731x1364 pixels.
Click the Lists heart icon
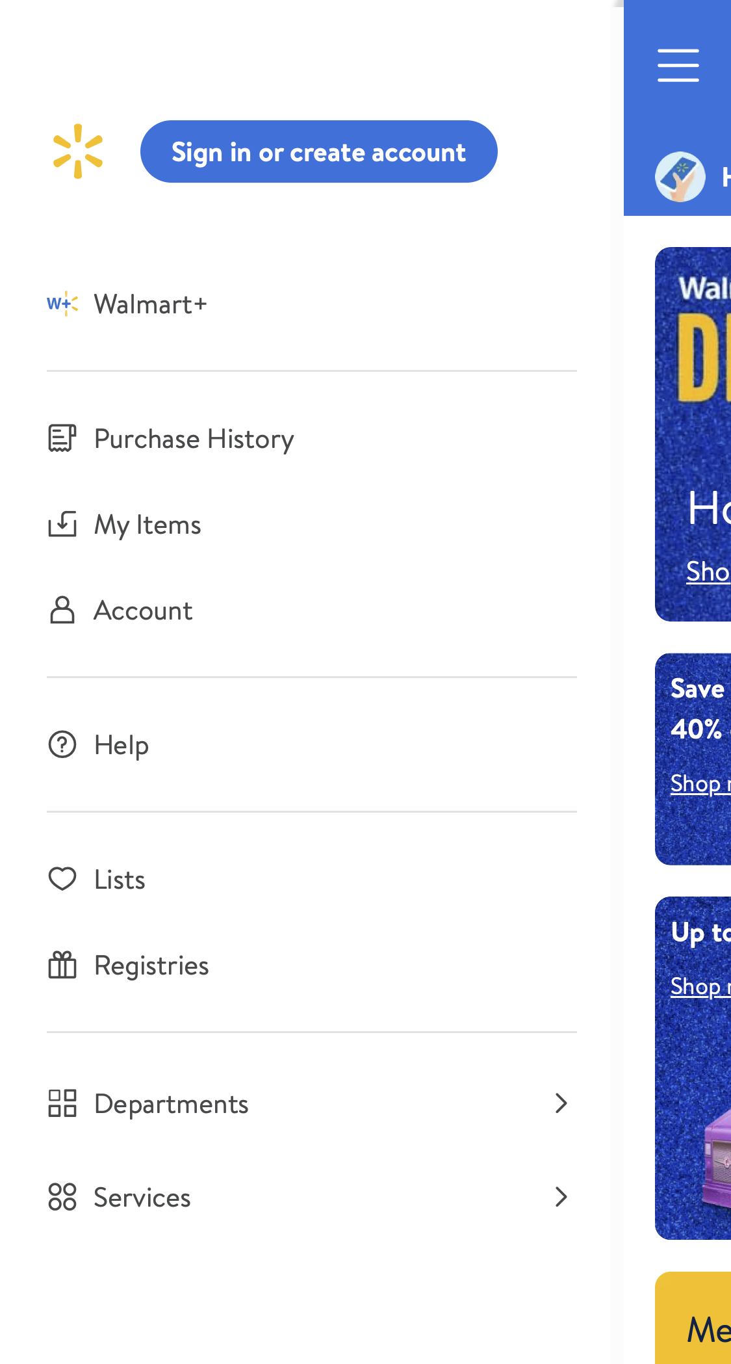point(62,879)
